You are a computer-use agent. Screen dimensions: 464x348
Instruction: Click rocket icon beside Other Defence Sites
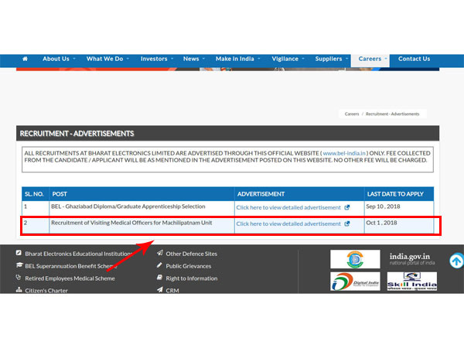(x=160, y=253)
